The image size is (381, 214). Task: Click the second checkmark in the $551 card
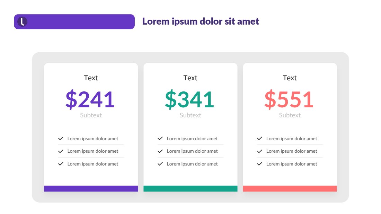point(259,151)
